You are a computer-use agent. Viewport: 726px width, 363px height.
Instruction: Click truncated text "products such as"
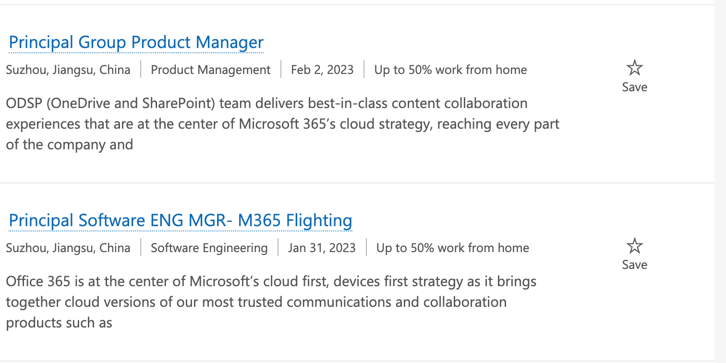click(x=59, y=323)
